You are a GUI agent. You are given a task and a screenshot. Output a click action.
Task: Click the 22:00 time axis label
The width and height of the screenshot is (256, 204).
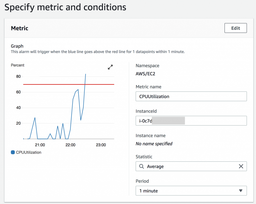point(70,145)
